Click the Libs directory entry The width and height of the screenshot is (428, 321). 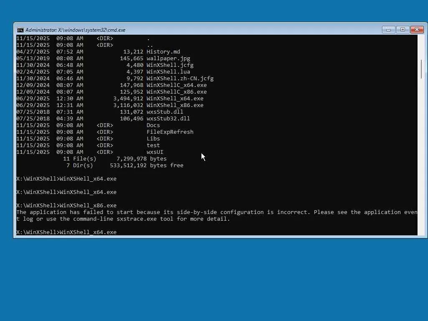click(x=153, y=139)
